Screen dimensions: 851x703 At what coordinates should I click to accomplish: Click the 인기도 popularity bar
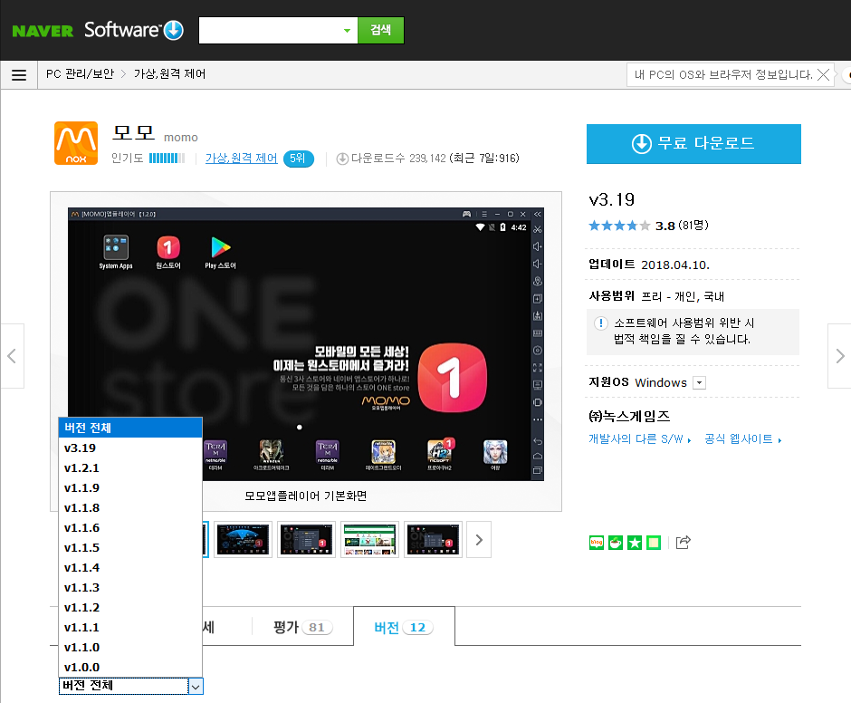(167, 159)
